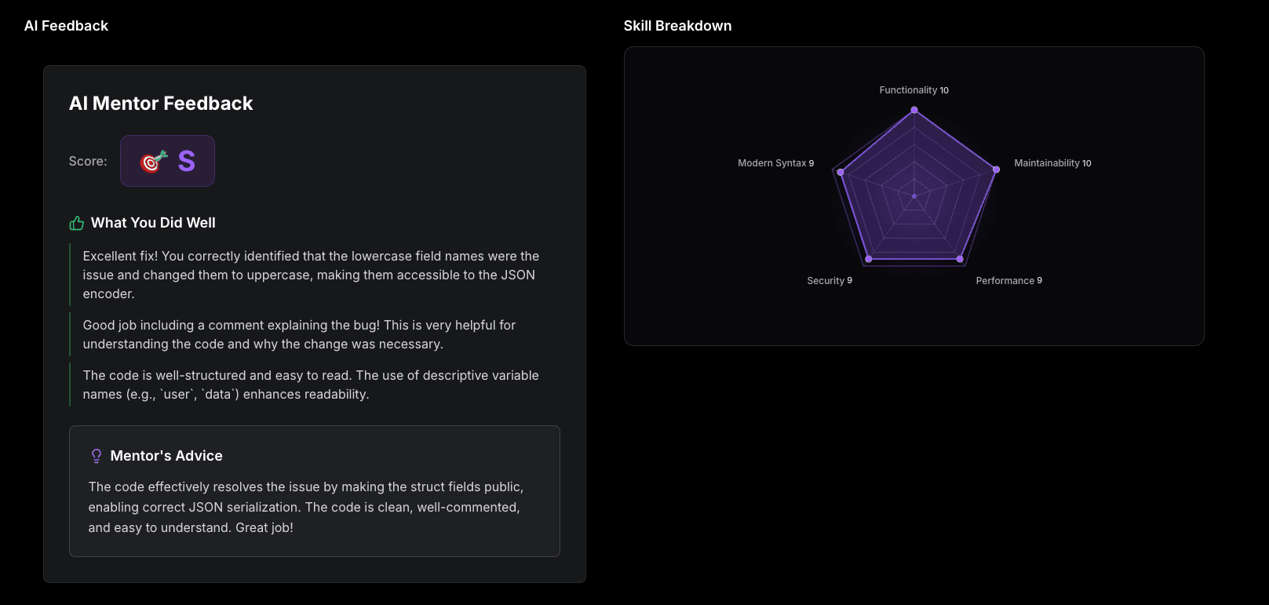Select the Security data point on radar chart

coord(869,259)
